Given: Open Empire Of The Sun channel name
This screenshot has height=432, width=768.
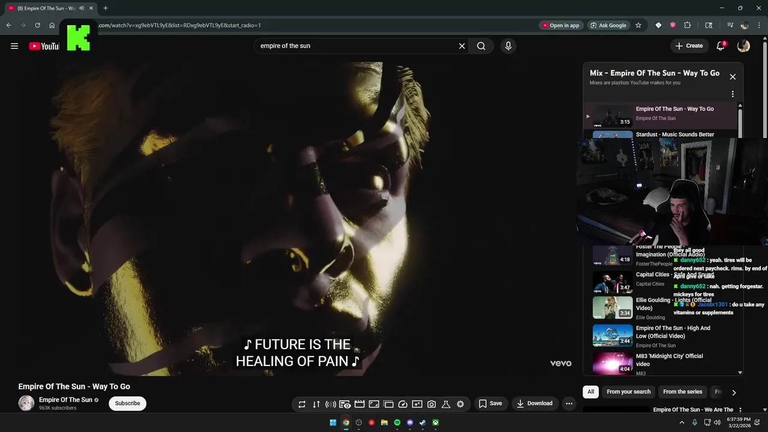Looking at the screenshot, I should [x=65, y=400].
